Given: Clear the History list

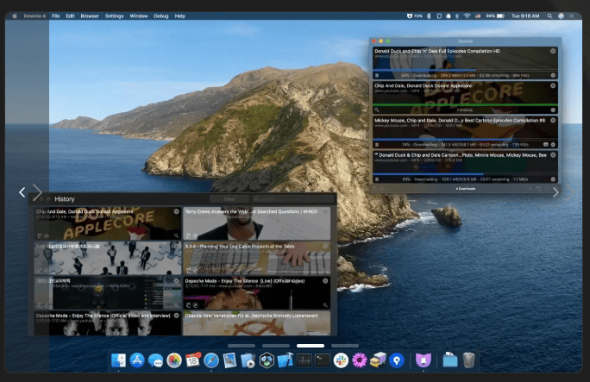Looking at the screenshot, I should pyautogui.click(x=229, y=199).
